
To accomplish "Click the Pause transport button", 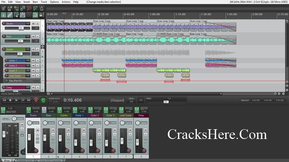I will click(x=23, y=100).
